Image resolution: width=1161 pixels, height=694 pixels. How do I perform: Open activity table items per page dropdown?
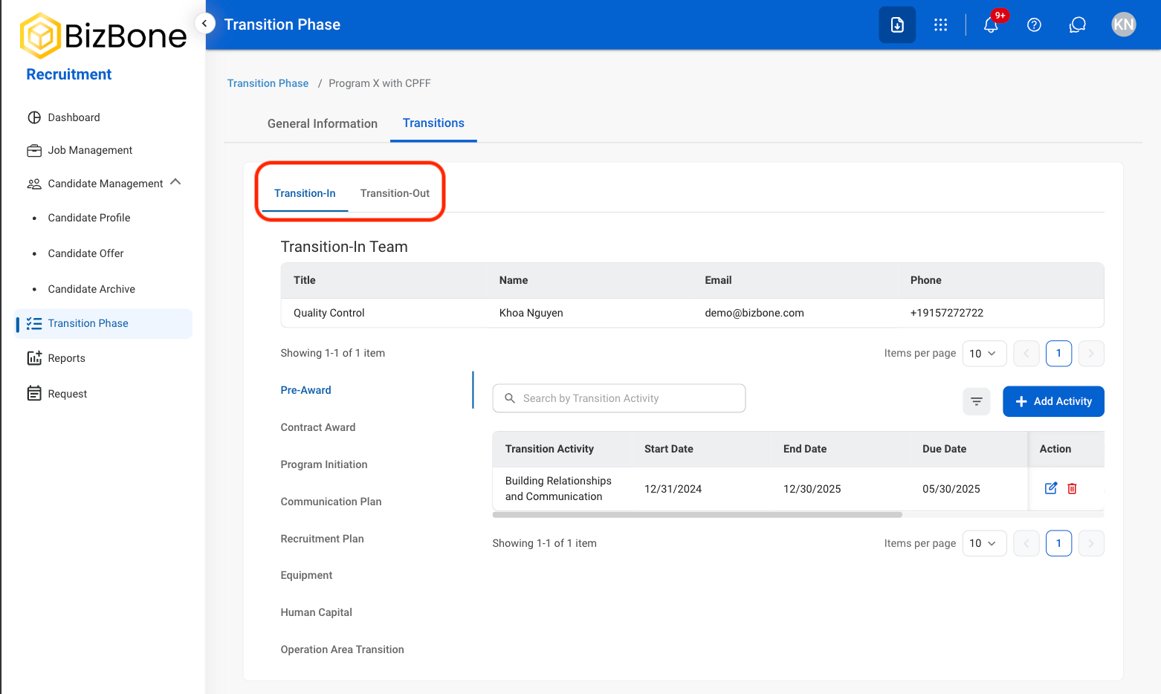click(x=984, y=543)
